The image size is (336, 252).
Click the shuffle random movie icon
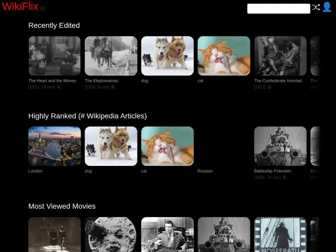[x=316, y=7]
